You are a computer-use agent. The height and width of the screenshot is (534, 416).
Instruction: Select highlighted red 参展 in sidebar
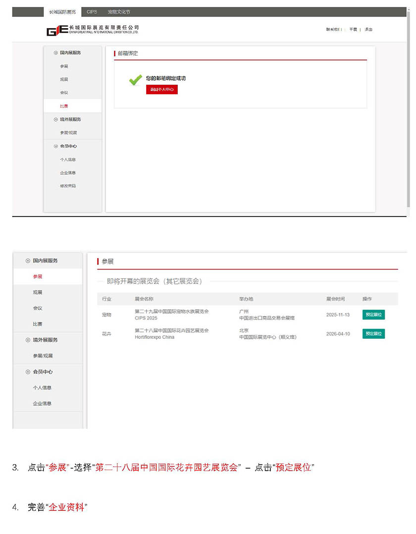[38, 277]
